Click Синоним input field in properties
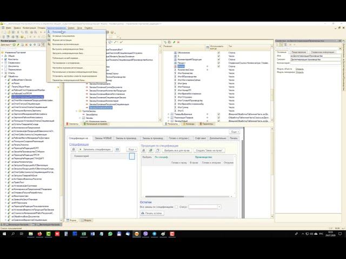Image resolution: width=346 pixels, height=259 pixels. (315, 59)
